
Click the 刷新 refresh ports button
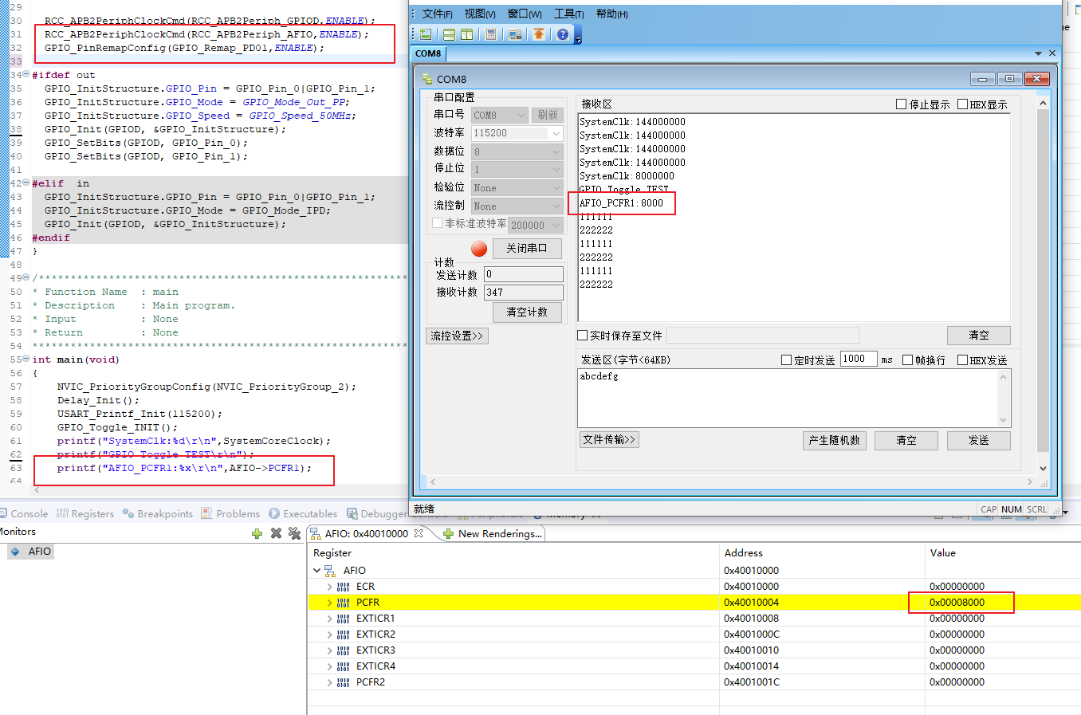pyautogui.click(x=548, y=115)
